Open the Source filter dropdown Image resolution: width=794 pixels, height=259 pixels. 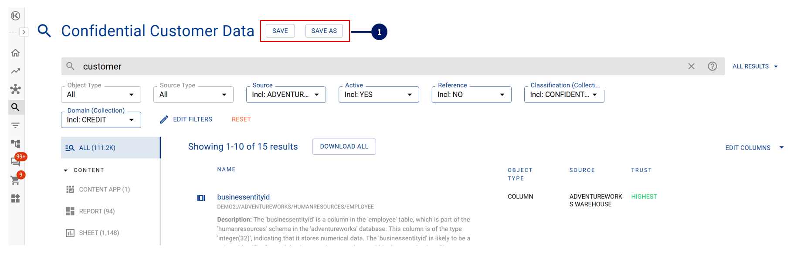coord(286,95)
